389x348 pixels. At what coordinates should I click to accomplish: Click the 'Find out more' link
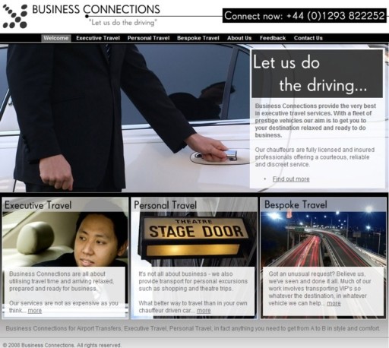[x=291, y=179]
